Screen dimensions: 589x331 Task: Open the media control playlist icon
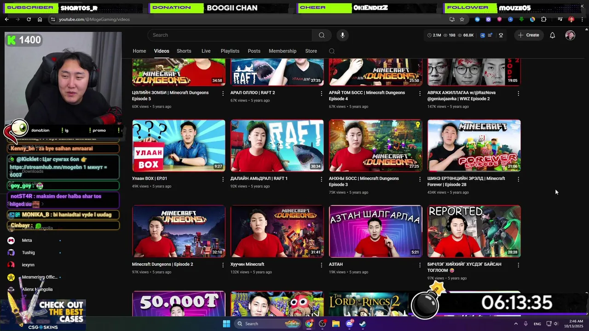click(560, 19)
